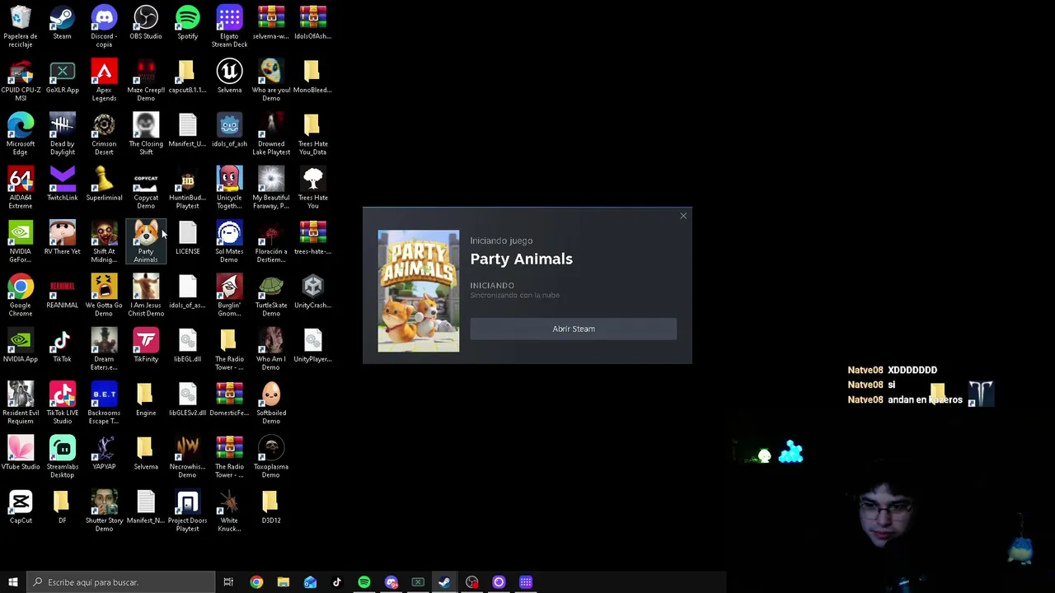Viewport: 1055px width, 593px height.
Task: Select the DF folder on the desktop
Action: point(62,507)
